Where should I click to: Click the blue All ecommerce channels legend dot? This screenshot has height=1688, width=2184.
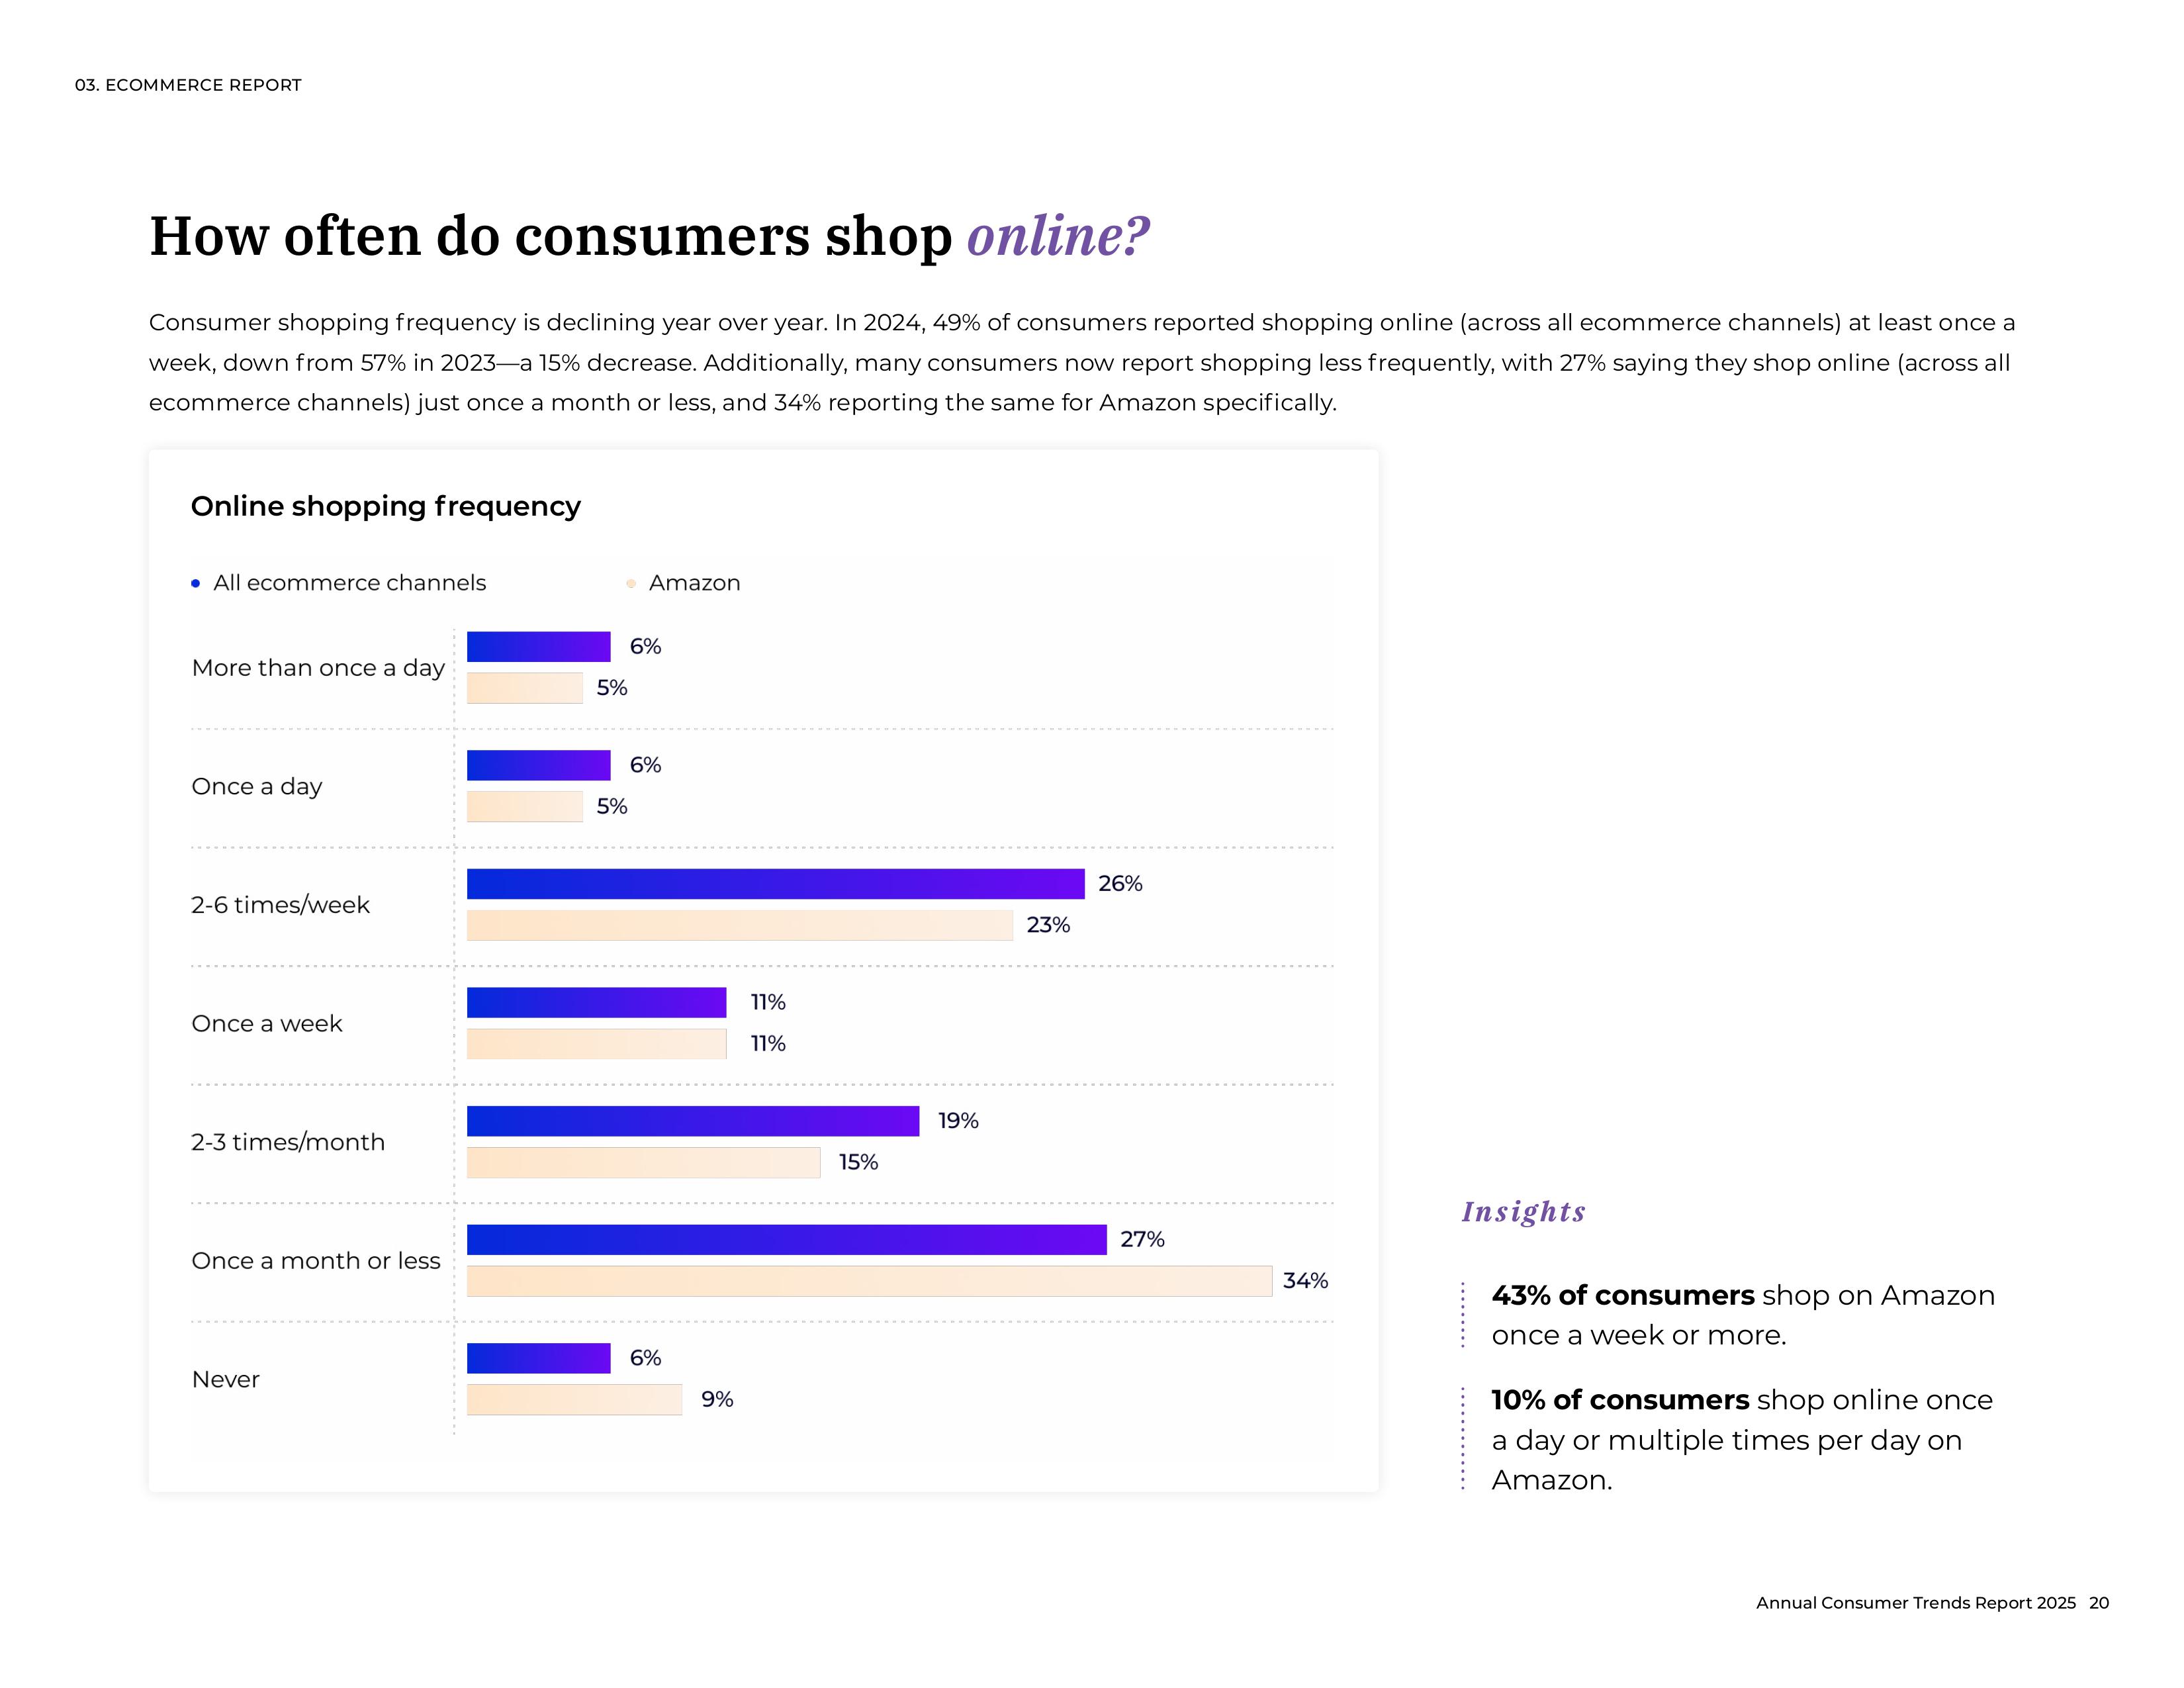coord(196,583)
